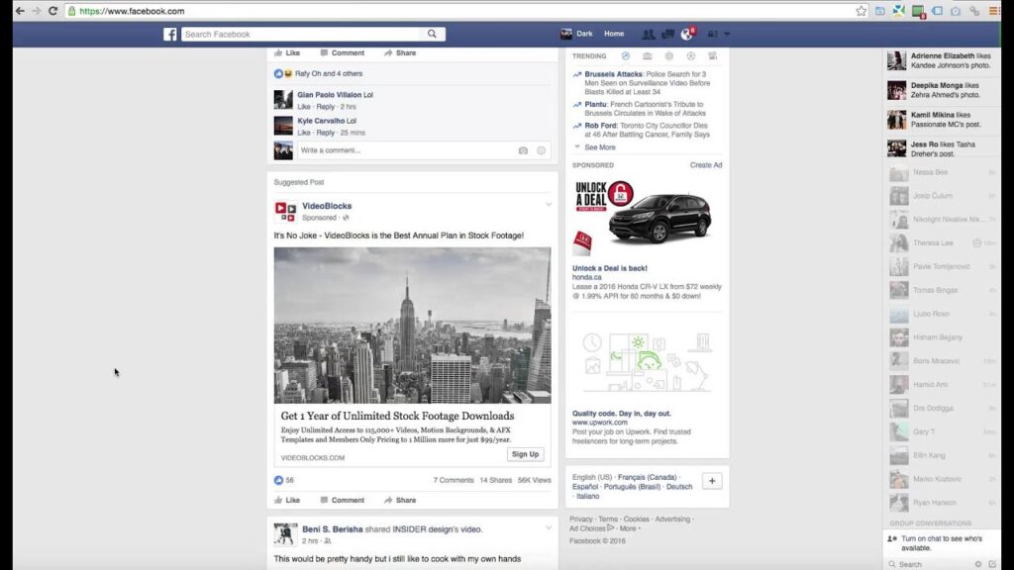Screen dimensions: 1014x570
Task: Click the chat settings gear icon
Action: click(x=977, y=564)
